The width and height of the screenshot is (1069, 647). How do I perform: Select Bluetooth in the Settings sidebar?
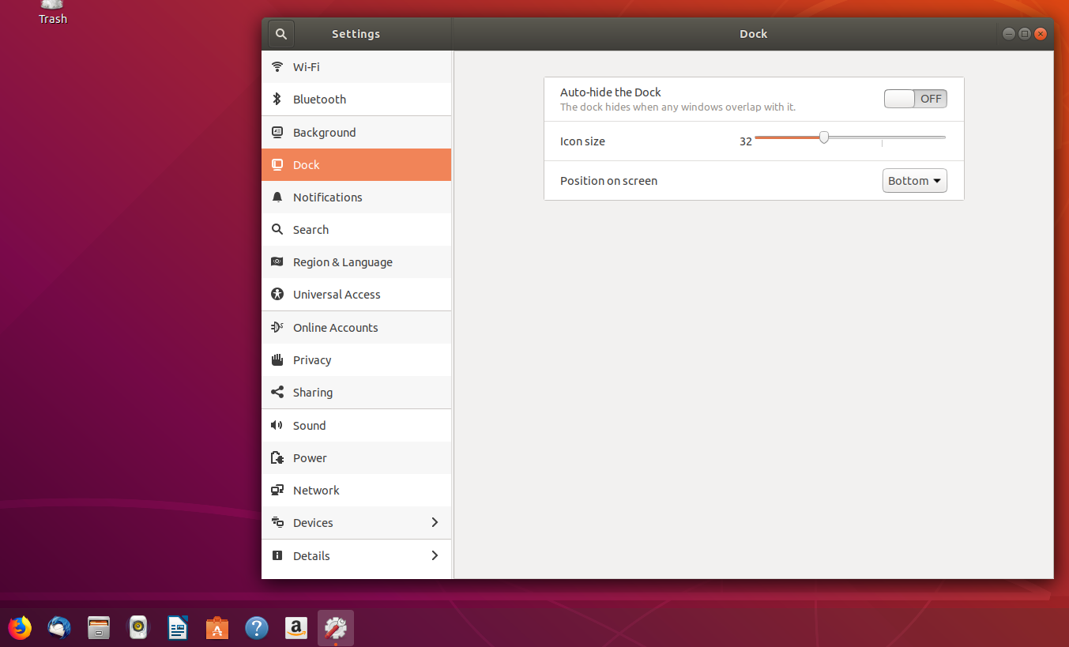(319, 99)
